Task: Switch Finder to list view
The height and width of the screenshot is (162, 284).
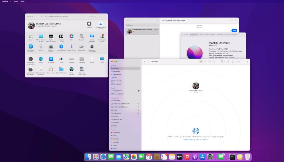Action: (205, 61)
